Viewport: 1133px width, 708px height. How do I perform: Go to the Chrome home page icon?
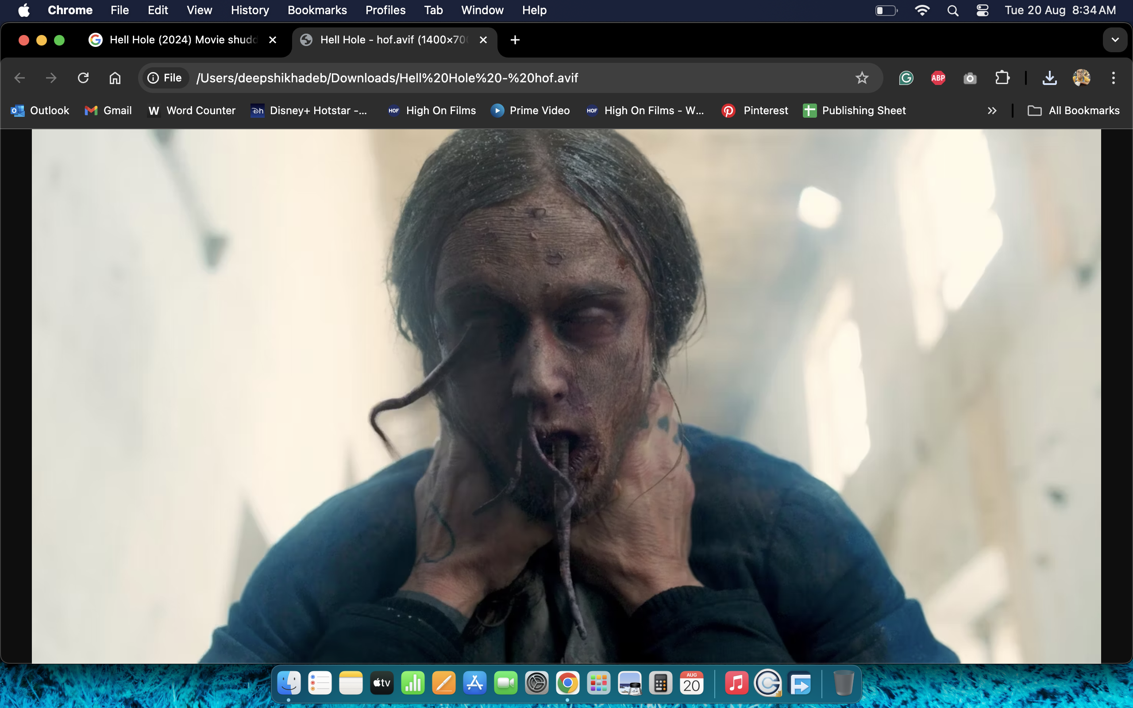[115, 78]
